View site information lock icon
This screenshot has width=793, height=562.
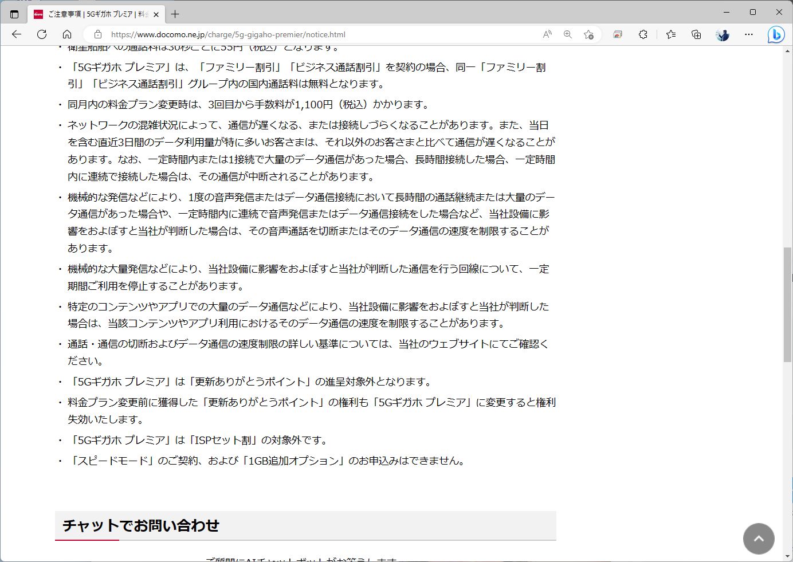(98, 34)
